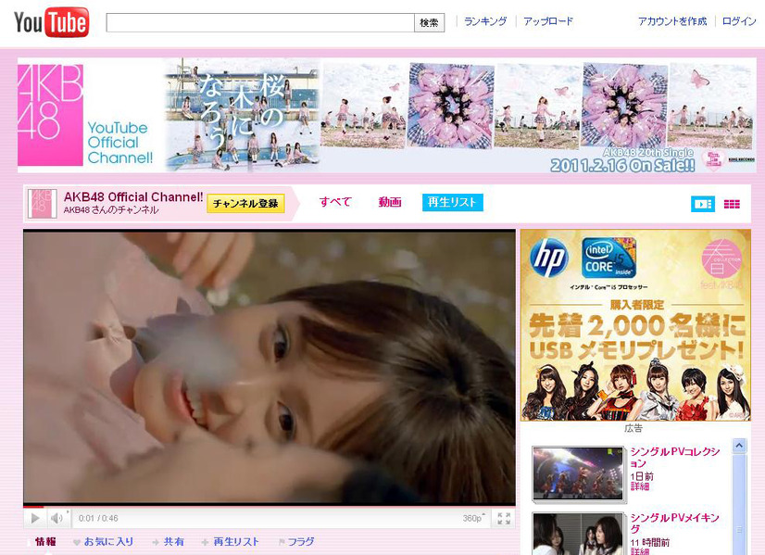Click the 2011.2.16 On Sale!! banner text
The width and height of the screenshot is (765, 555).
tap(623, 166)
